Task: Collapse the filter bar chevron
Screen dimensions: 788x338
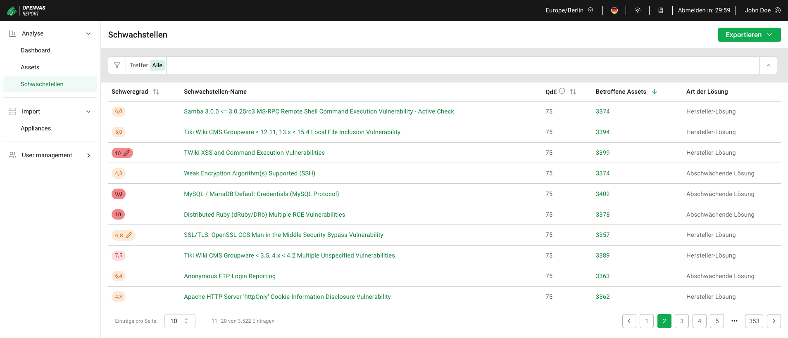Action: 768,65
